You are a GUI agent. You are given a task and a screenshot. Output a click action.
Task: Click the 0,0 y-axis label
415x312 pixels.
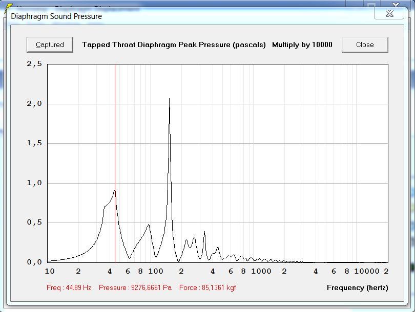pyautogui.click(x=34, y=262)
